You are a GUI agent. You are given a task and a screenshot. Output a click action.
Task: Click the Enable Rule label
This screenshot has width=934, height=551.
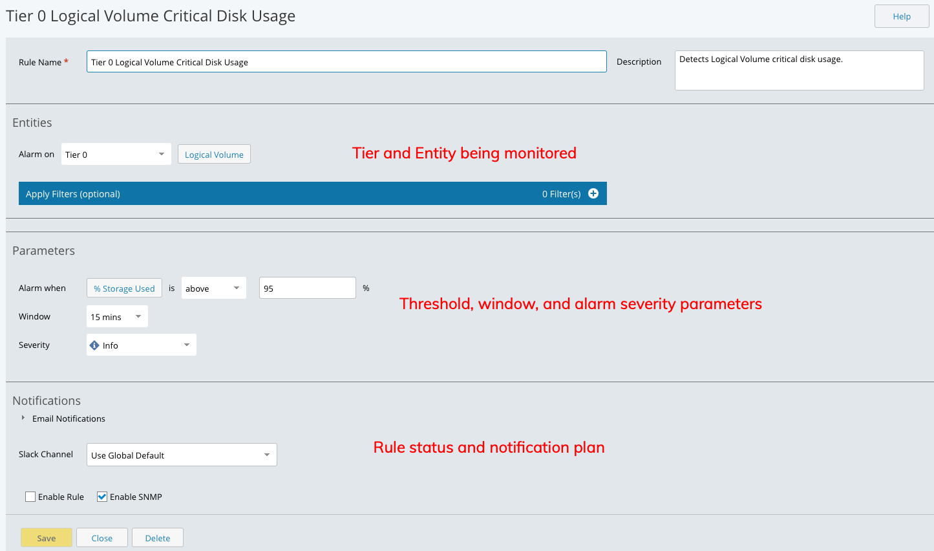61,497
